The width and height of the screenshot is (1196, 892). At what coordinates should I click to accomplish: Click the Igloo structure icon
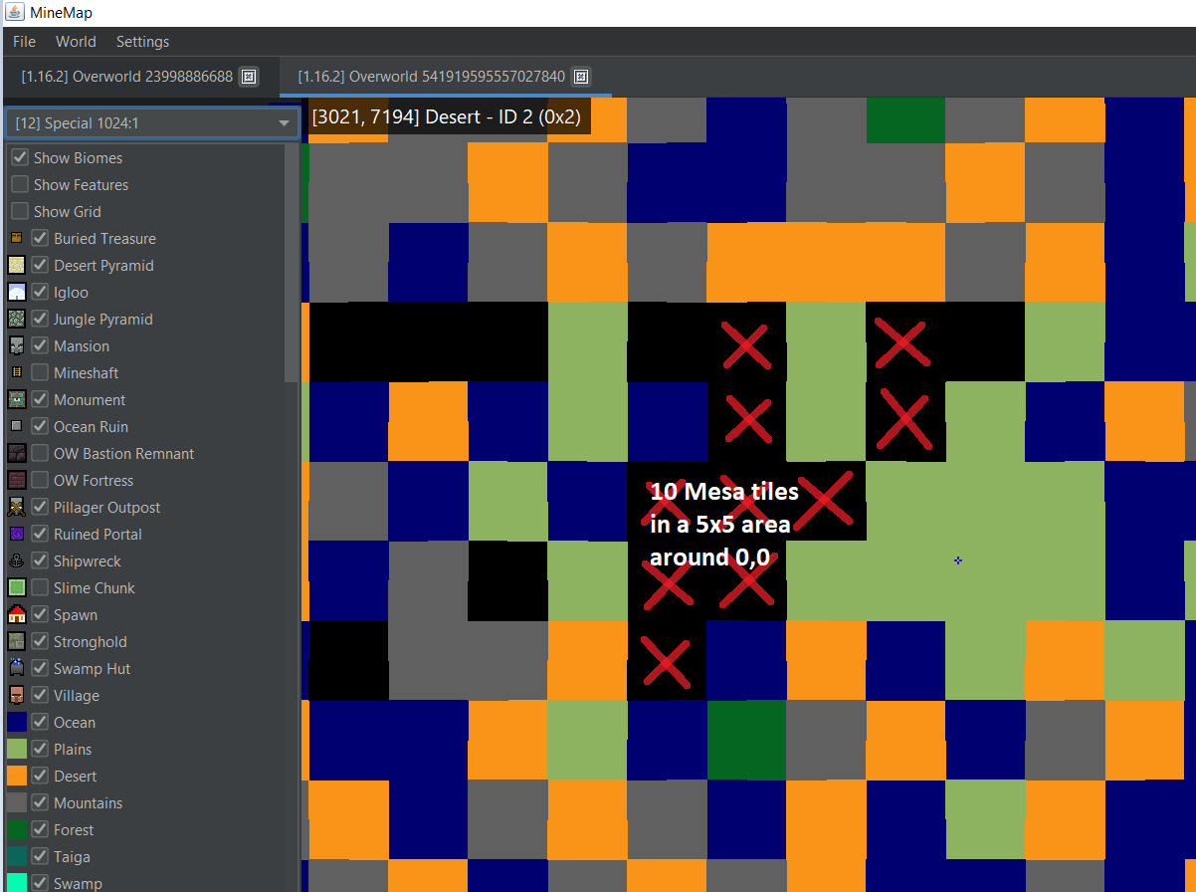(17, 292)
